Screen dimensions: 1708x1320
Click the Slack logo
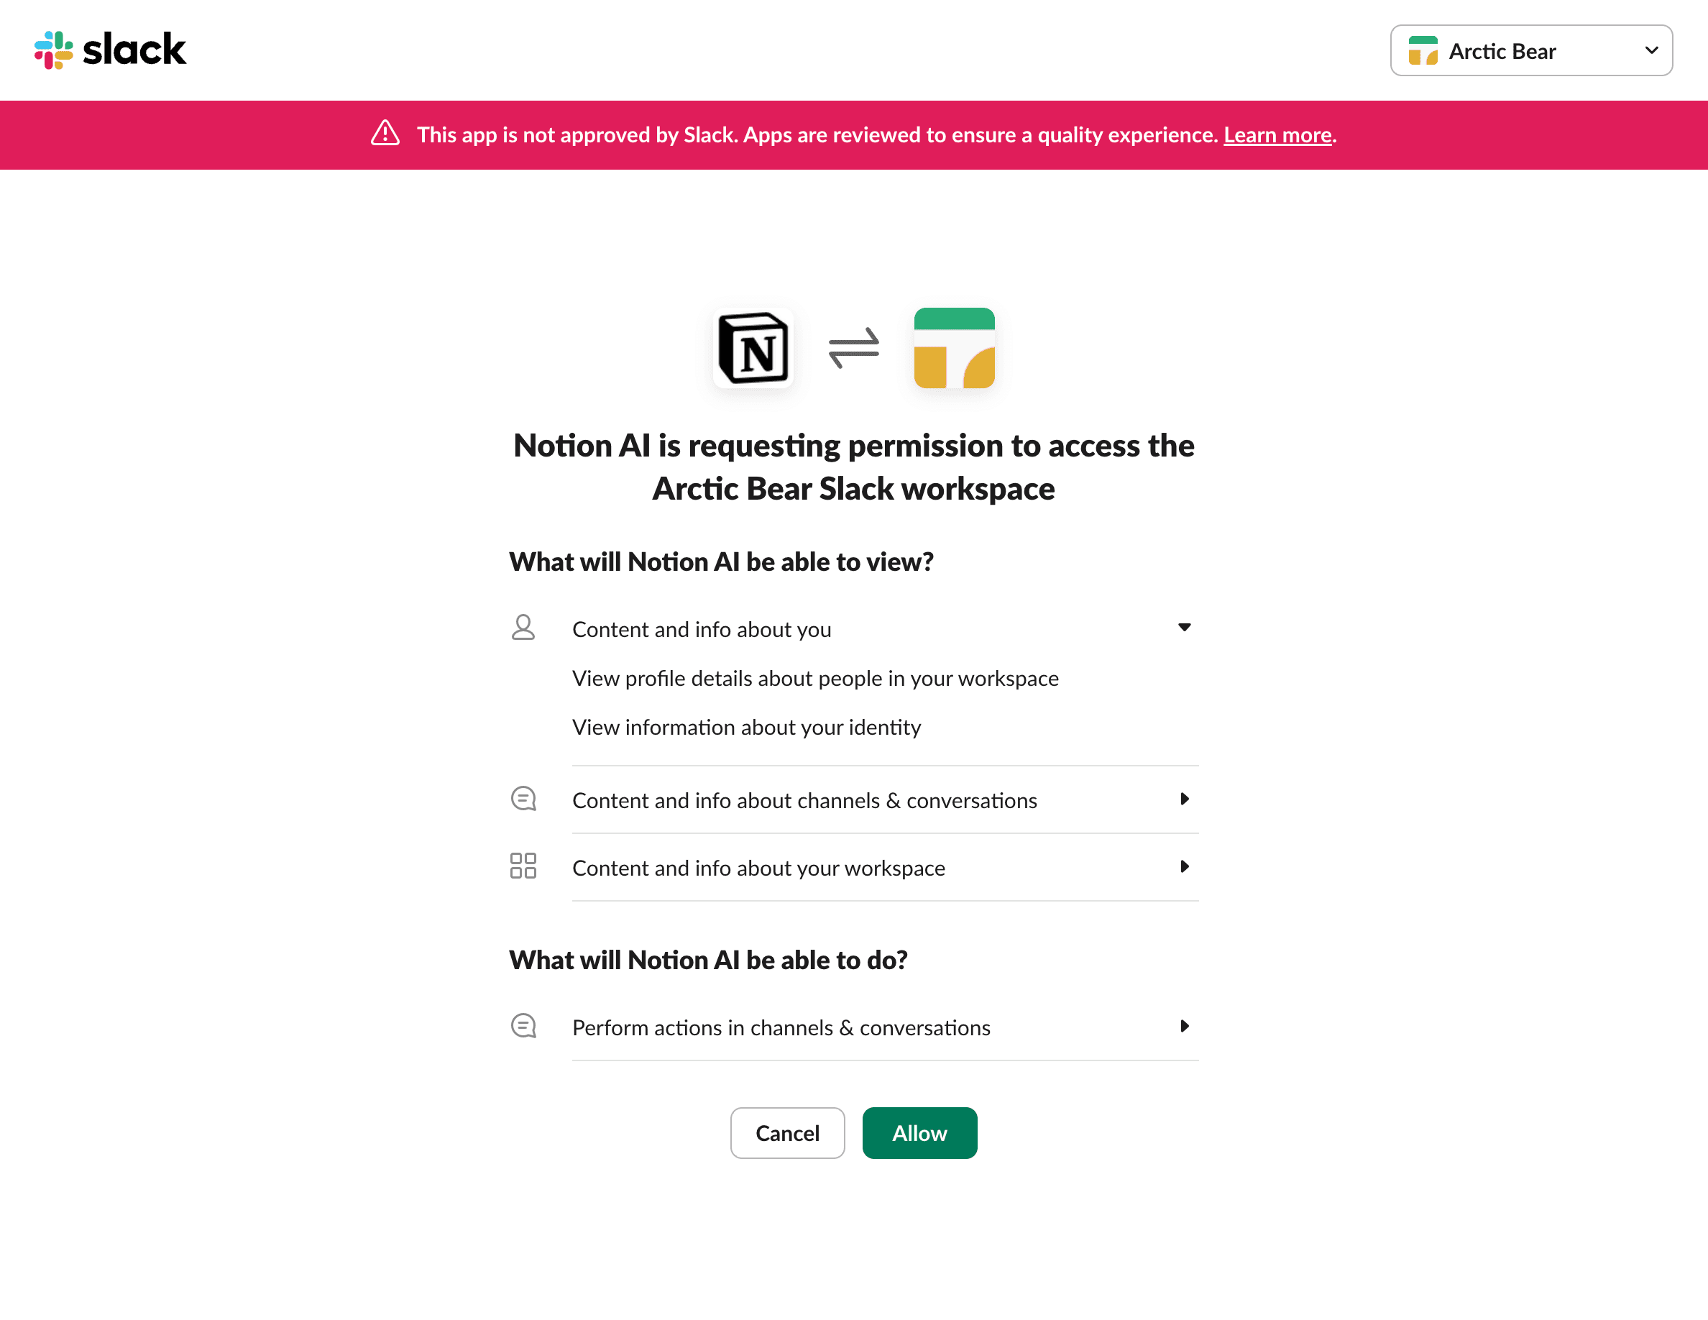[x=109, y=50]
